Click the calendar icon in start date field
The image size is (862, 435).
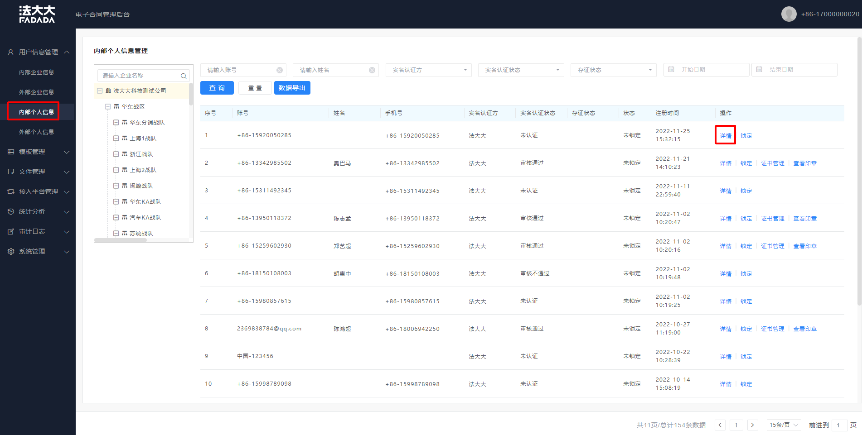coord(671,70)
